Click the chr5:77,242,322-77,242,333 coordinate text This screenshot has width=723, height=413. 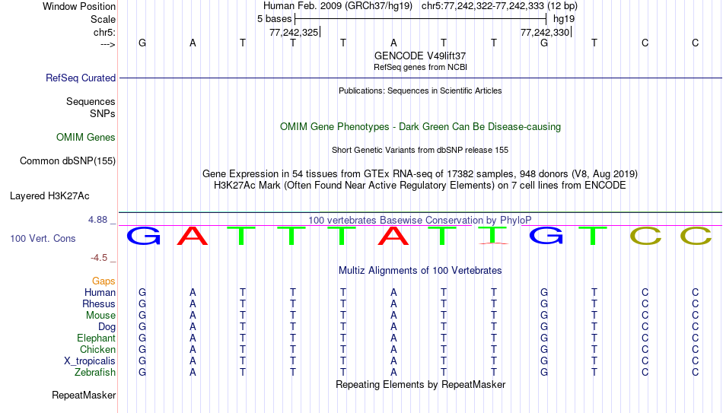(x=499, y=6)
